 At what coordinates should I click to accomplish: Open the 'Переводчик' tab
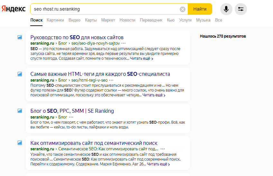click(151, 20)
